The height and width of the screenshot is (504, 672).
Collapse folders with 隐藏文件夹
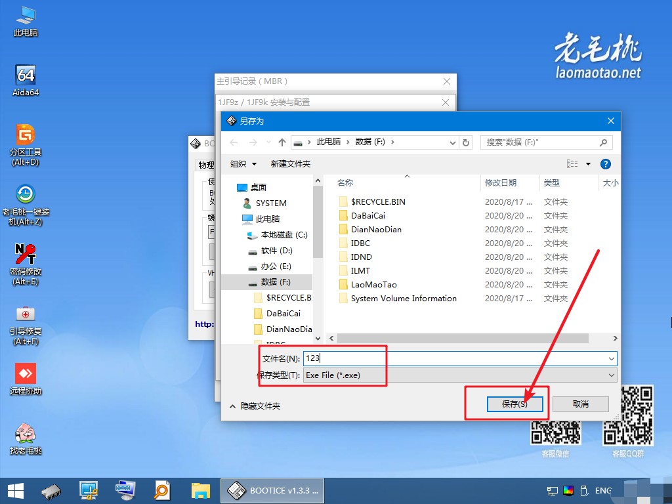[x=255, y=406]
